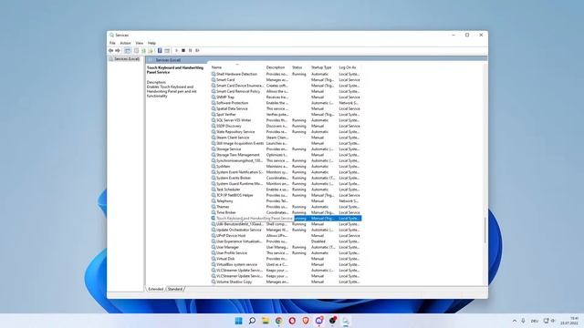The width and height of the screenshot is (584, 328).
Task: Open the Help menu
Action: [x=151, y=43]
